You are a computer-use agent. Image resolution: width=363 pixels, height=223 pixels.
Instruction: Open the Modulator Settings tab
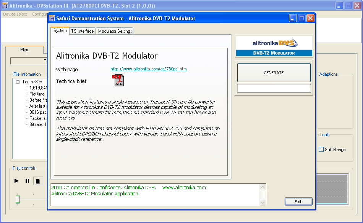[115, 31]
